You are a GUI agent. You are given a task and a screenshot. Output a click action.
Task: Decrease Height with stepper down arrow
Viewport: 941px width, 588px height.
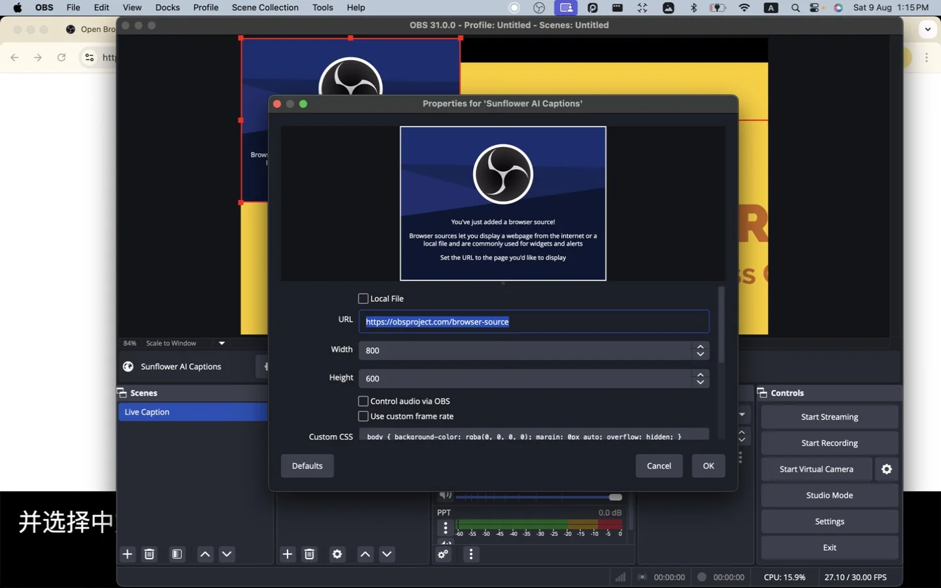click(701, 383)
